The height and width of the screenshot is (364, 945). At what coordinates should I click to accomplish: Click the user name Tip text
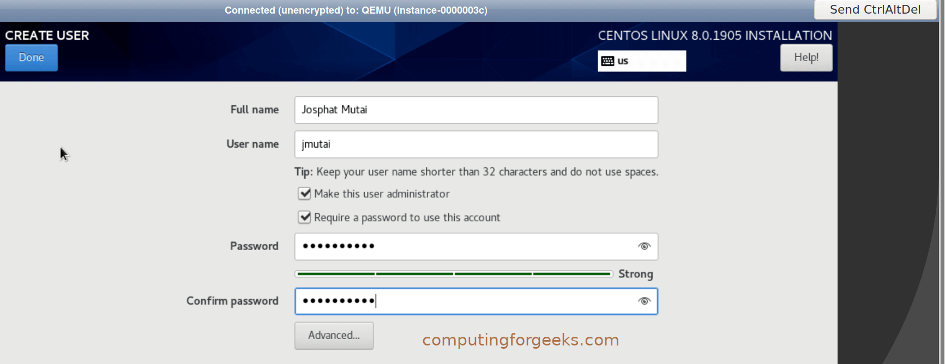pyautogui.click(x=476, y=172)
